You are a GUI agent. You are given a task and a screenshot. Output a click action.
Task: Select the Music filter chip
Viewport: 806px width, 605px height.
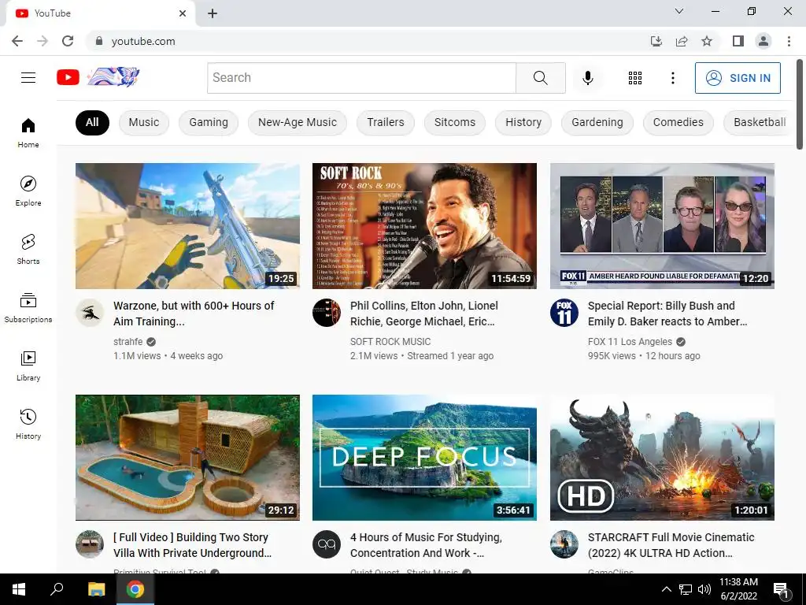tap(144, 122)
